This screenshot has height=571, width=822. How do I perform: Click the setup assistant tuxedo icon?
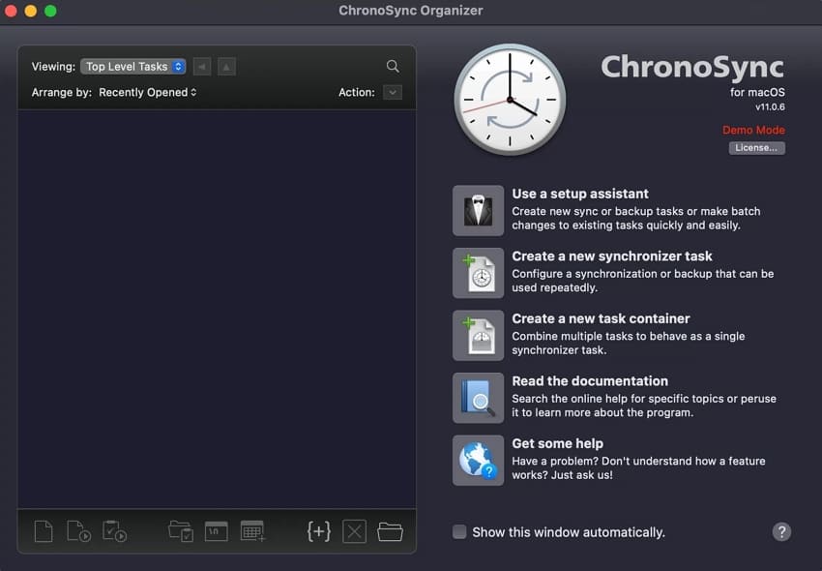click(x=478, y=210)
